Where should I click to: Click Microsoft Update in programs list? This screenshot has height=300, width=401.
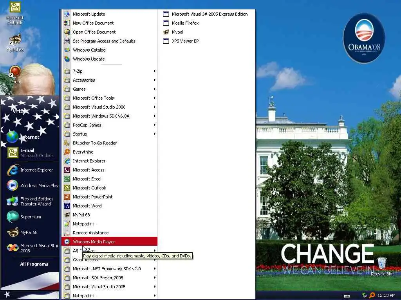[x=110, y=14]
